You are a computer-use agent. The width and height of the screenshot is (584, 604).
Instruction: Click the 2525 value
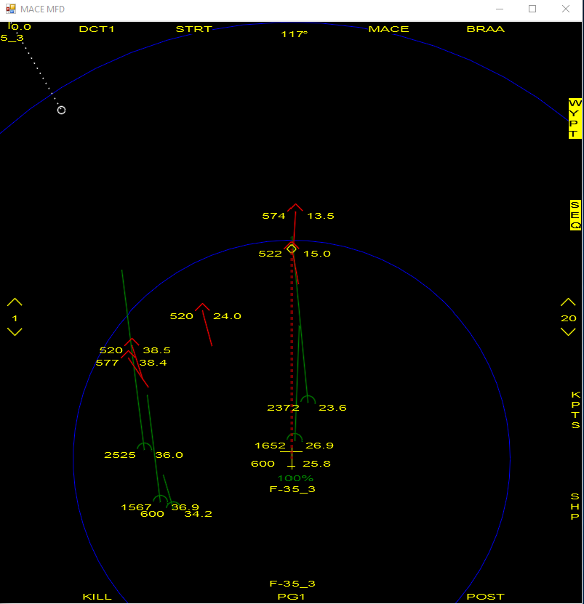coord(120,455)
